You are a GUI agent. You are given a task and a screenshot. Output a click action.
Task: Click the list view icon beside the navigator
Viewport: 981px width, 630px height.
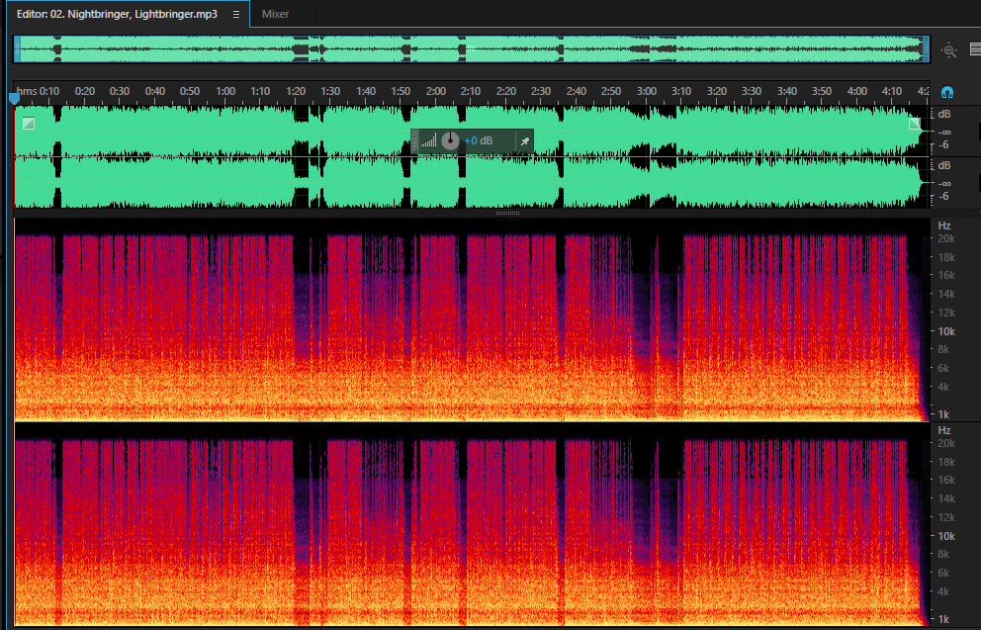[975, 48]
